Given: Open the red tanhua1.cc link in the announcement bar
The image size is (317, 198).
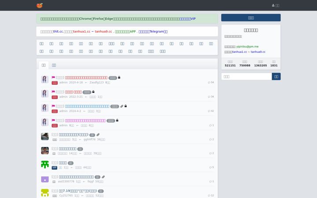Looking at the screenshot, I should point(81,32).
